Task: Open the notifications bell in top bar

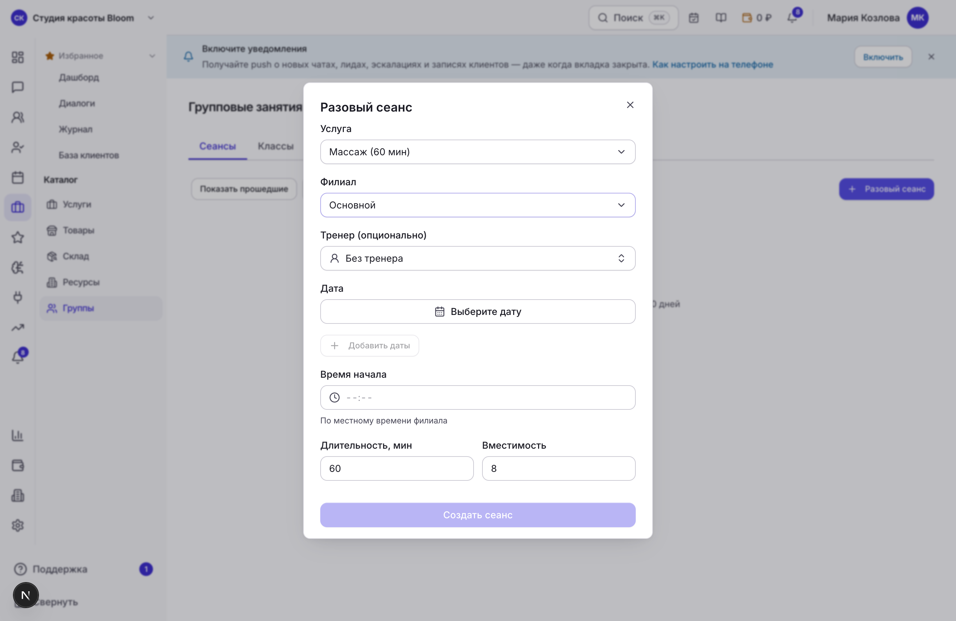Action: point(793,17)
